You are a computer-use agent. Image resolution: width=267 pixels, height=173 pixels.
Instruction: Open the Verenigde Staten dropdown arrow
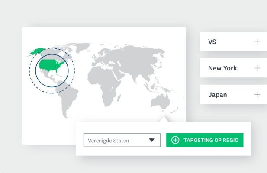pyautogui.click(x=152, y=140)
